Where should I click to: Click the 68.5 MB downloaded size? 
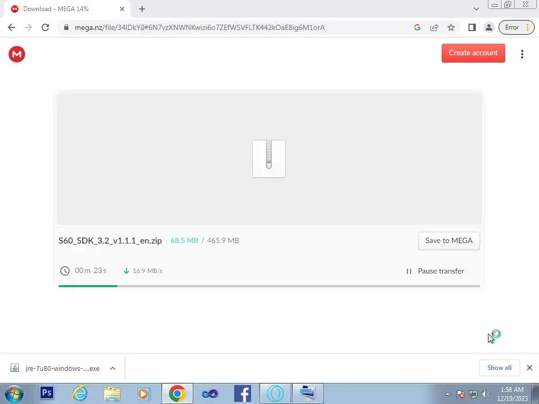coord(184,240)
